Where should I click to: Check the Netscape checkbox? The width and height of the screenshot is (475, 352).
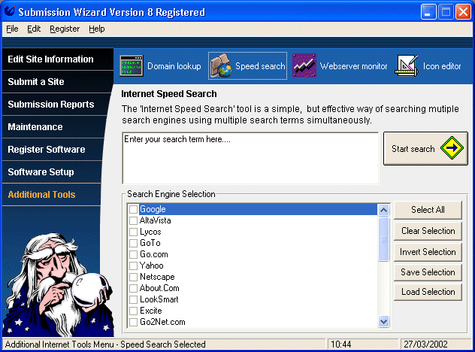point(133,277)
